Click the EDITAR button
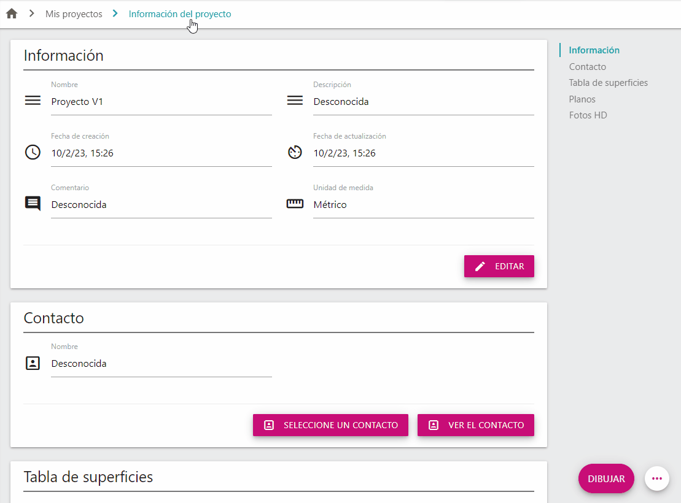This screenshot has height=503, width=681. pyautogui.click(x=499, y=266)
